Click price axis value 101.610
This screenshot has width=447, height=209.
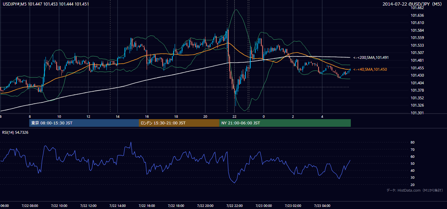point(417,23)
